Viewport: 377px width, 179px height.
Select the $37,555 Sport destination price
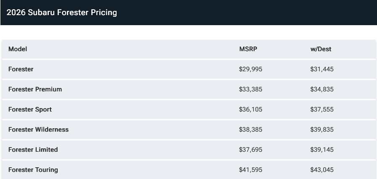tap(322, 109)
